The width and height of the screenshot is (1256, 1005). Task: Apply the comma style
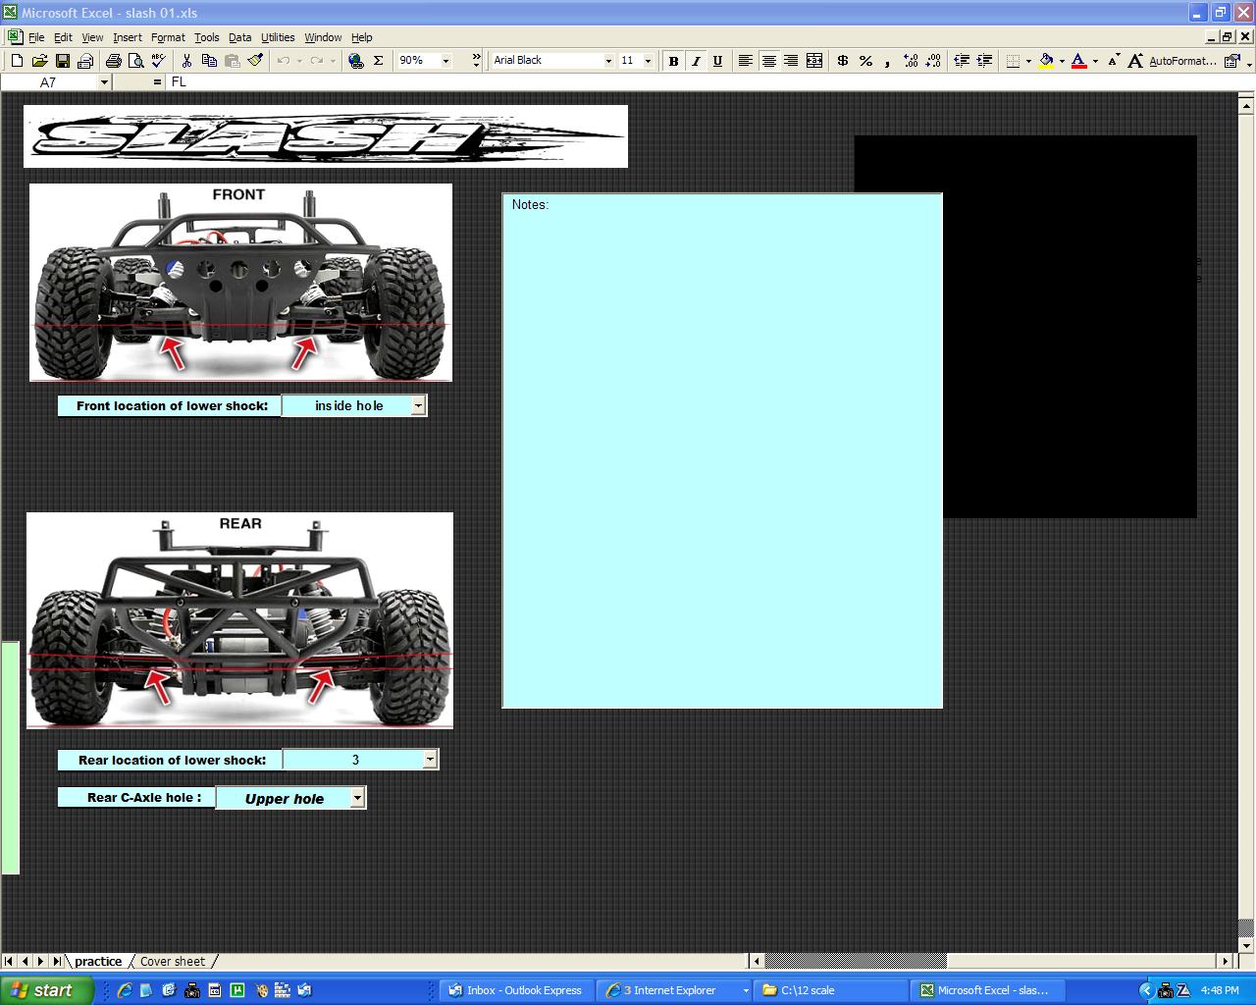point(887,61)
